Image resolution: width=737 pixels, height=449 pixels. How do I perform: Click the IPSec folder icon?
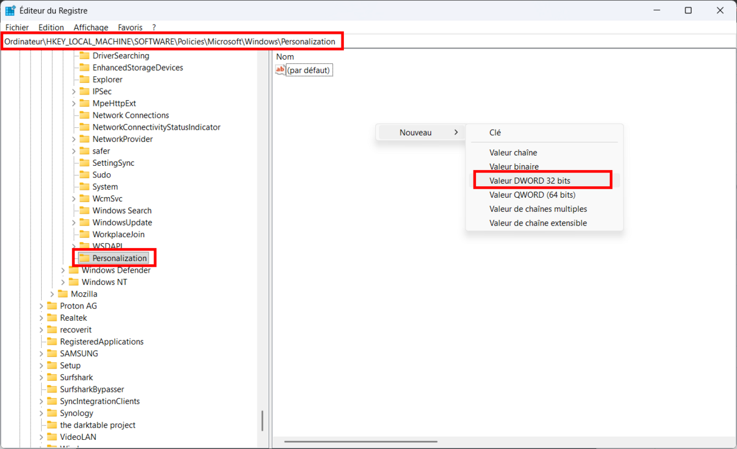pyautogui.click(x=84, y=92)
